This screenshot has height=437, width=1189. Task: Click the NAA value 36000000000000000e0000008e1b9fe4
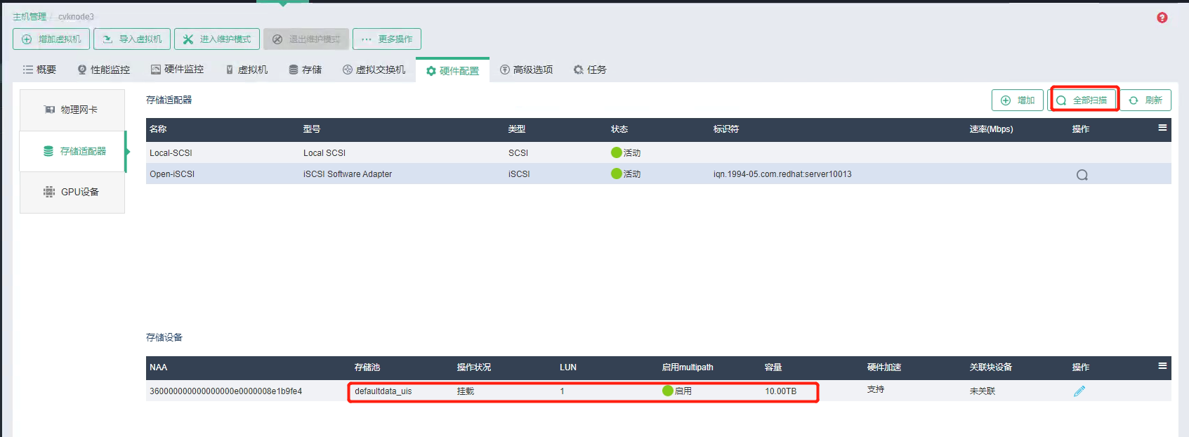point(225,391)
